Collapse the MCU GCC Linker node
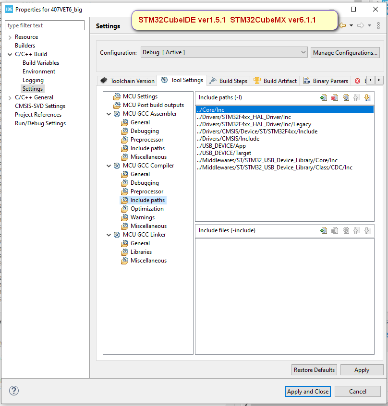Viewport: 388px width, 406px height. [x=109, y=235]
